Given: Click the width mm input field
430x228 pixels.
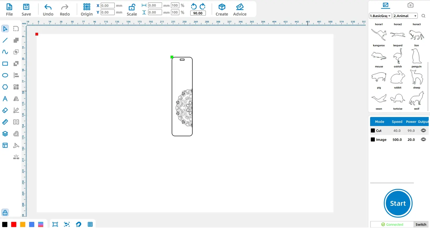Looking at the screenshot, I should tap(155, 5).
